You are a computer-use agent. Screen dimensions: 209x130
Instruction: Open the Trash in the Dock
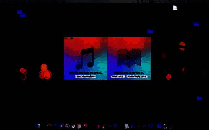tap(171, 126)
